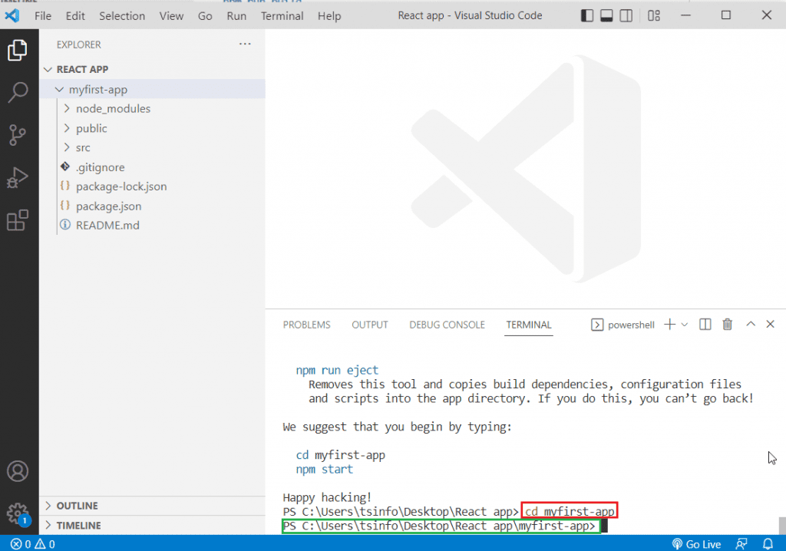This screenshot has height=551, width=786.
Task: Open the terminal launch profile dropdown arrow
Action: [x=684, y=325]
